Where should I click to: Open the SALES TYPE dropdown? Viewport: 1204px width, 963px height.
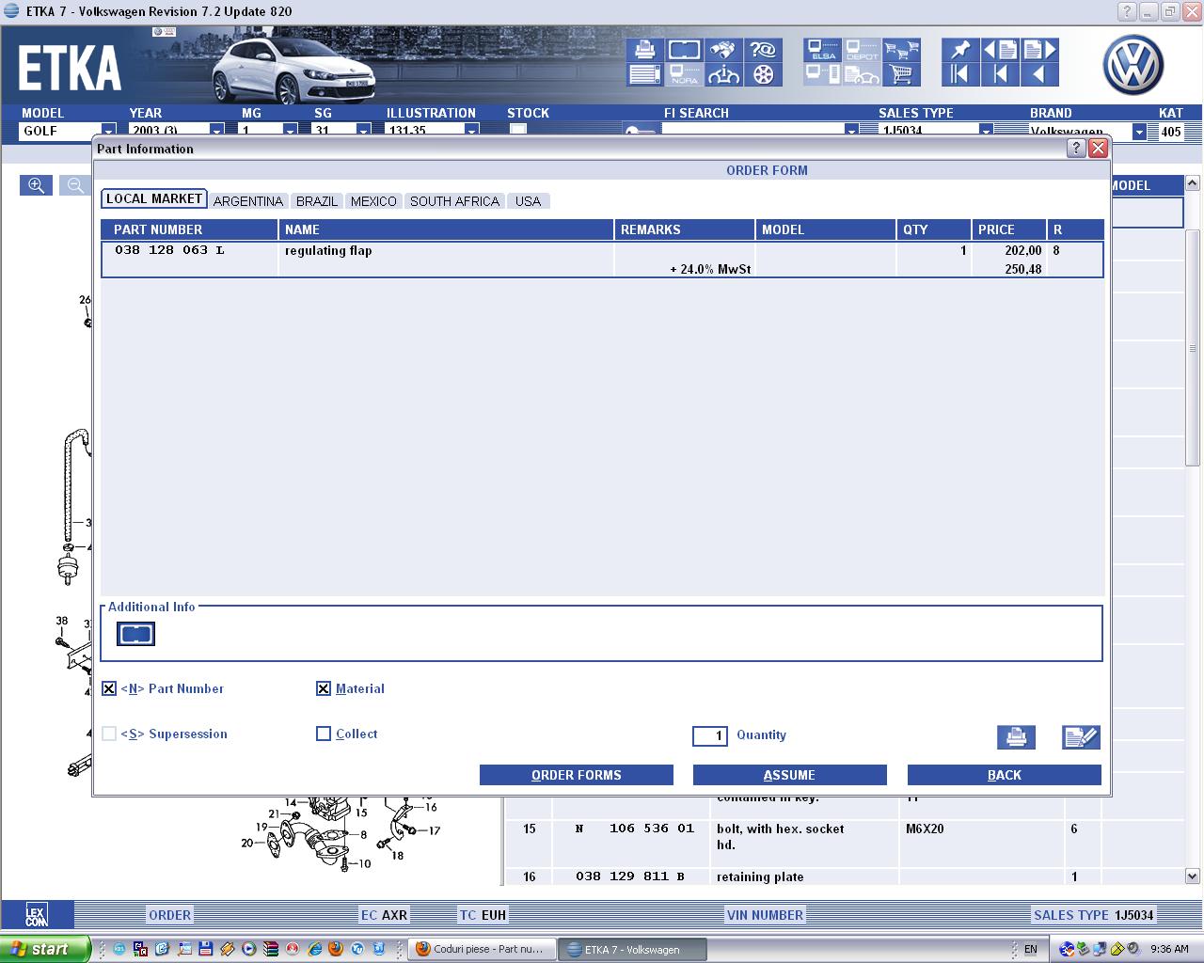[x=985, y=132]
